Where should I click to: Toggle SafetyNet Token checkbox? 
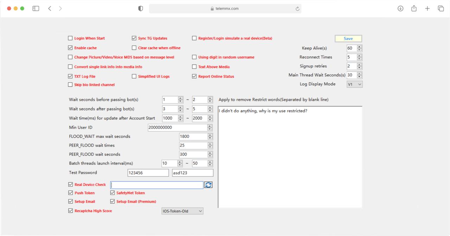tap(112, 193)
